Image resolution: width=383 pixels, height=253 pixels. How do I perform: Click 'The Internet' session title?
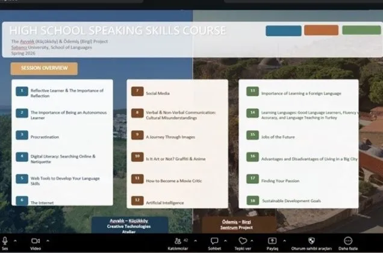42,202
